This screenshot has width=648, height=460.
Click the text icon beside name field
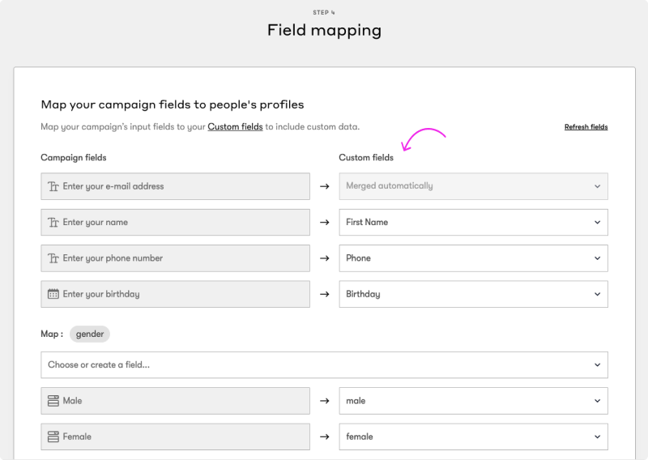(53, 223)
